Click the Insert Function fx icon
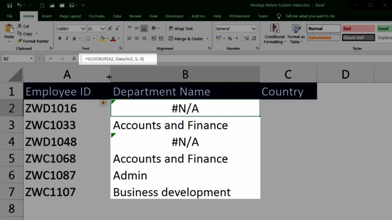 coord(74,59)
